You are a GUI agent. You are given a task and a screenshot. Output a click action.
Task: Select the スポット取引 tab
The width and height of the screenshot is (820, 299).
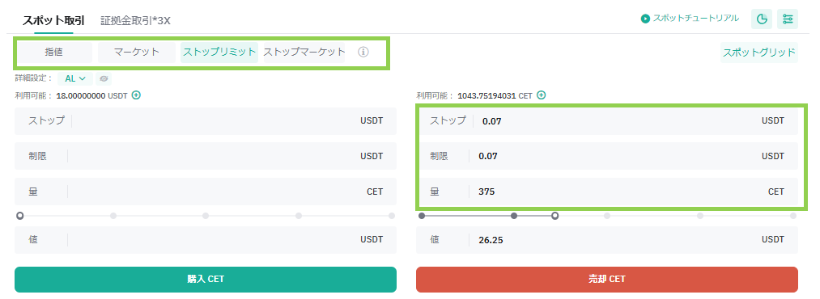click(x=54, y=21)
